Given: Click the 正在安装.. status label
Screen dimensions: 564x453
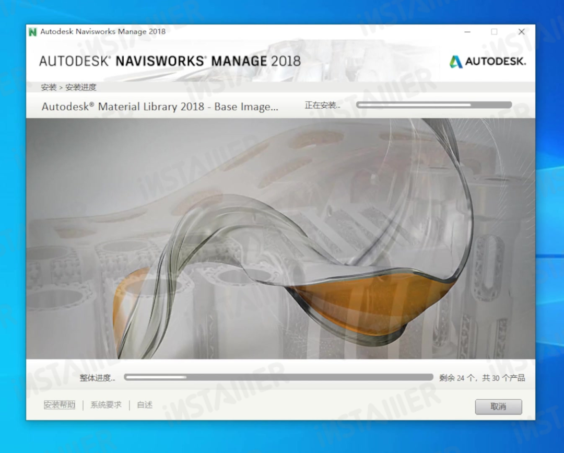Looking at the screenshot, I should pyautogui.click(x=322, y=105).
